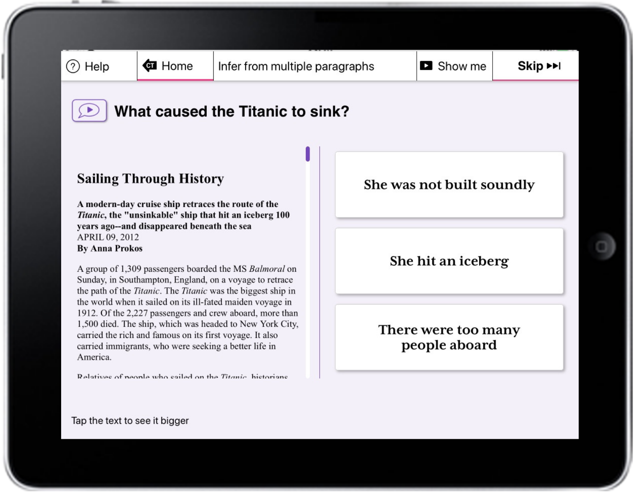The width and height of the screenshot is (639, 494).
Task: Choose the "She hit an iceberg" answer
Action: [x=449, y=261]
